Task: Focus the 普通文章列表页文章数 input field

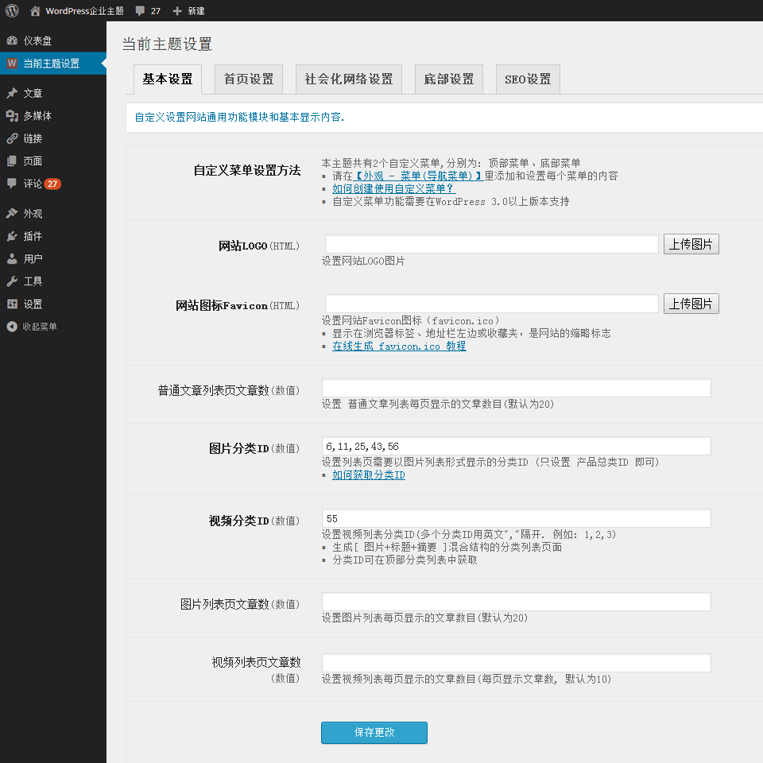Action: tap(517, 388)
